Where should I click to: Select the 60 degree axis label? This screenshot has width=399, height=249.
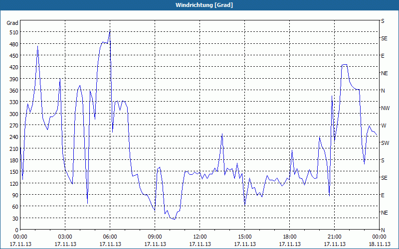click(x=15, y=207)
